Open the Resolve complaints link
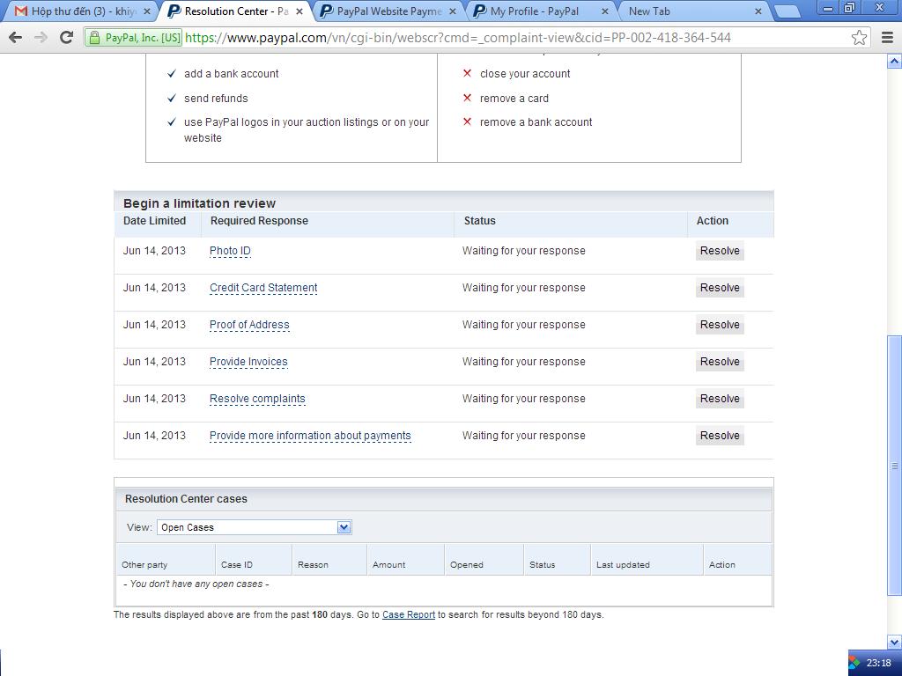 [257, 399]
